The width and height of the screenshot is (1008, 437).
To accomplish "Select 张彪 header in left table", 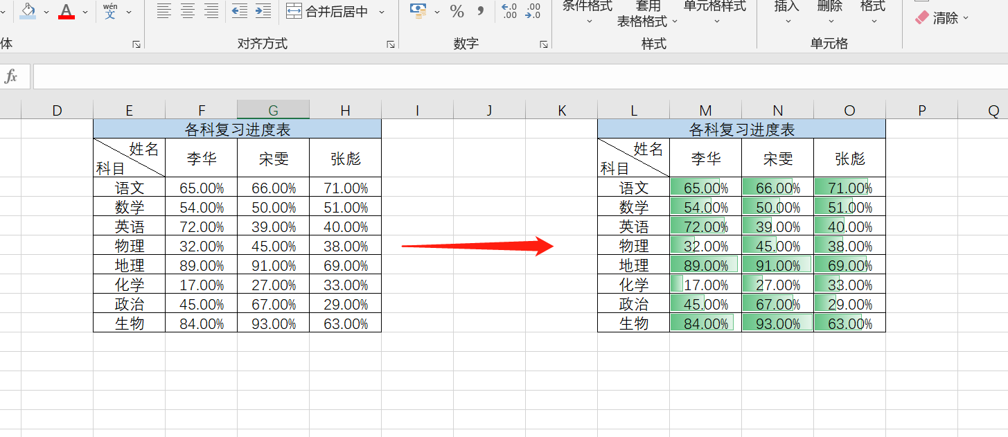I will point(346,158).
